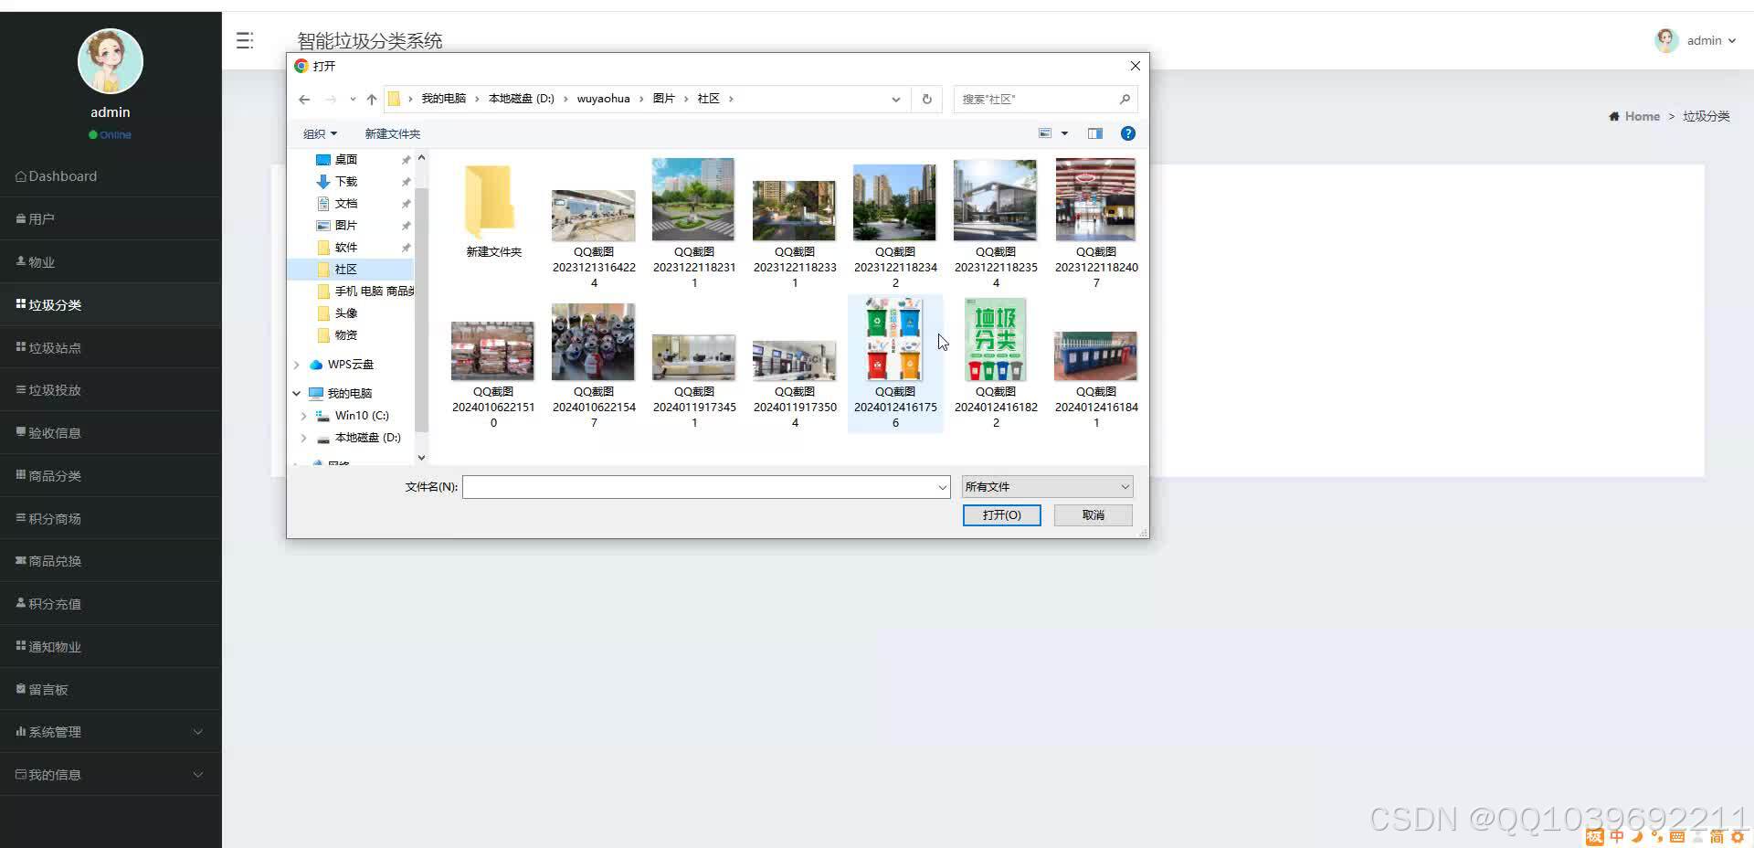Toggle the hamburger sidebar menu icon
The height and width of the screenshot is (848, 1754).
pyautogui.click(x=245, y=40)
